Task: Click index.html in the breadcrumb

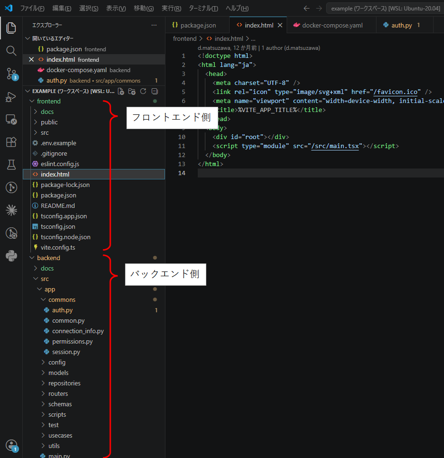Action: tap(229, 39)
